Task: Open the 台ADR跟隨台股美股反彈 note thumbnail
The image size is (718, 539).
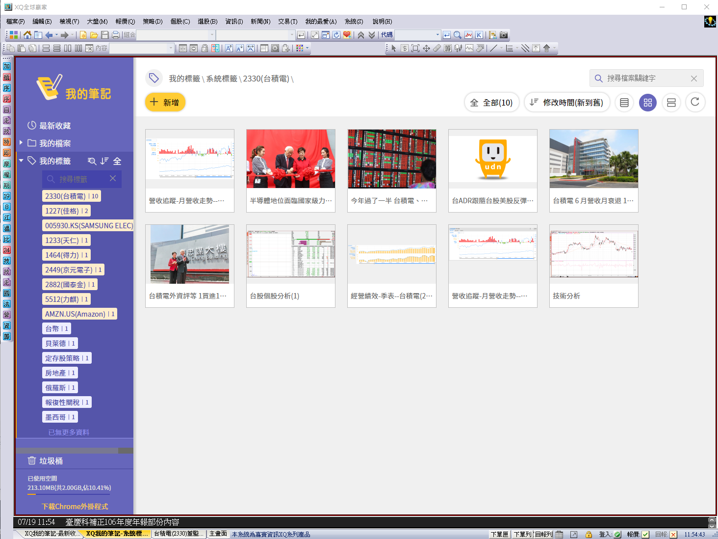Action: click(493, 171)
